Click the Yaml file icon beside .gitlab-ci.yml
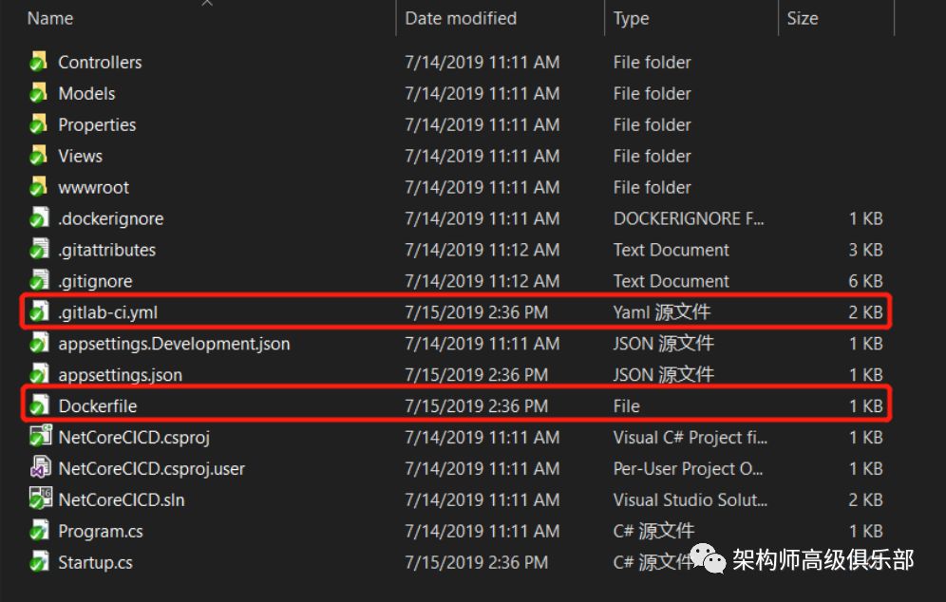This screenshot has width=946, height=602. pyautogui.click(x=42, y=312)
